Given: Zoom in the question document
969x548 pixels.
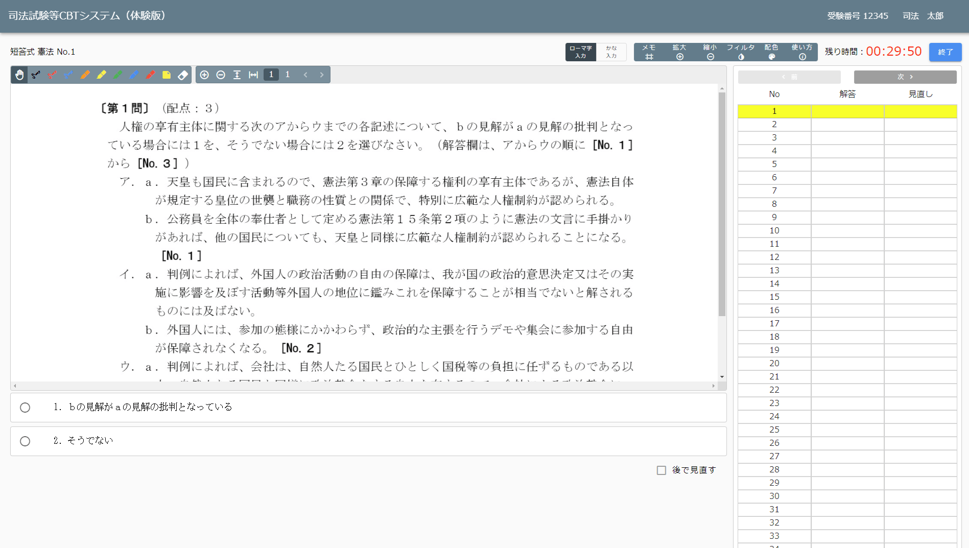Looking at the screenshot, I should coord(204,75).
